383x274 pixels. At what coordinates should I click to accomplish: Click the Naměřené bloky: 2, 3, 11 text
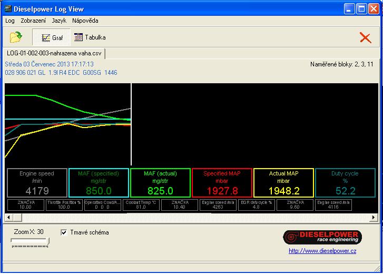342,64
